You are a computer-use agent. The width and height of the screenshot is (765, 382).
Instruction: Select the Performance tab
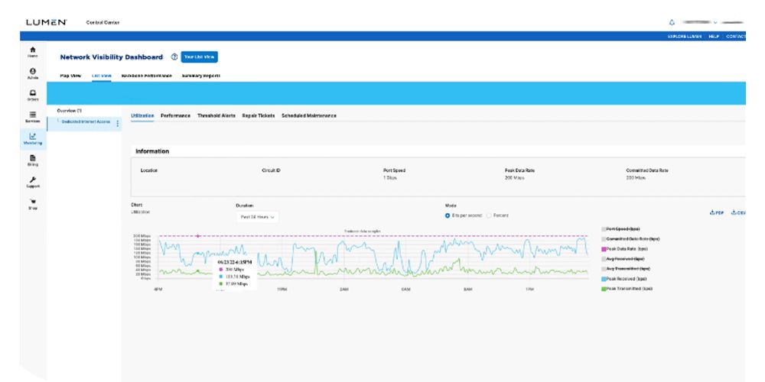176,116
